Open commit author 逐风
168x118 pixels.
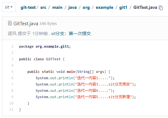tap(12, 33)
